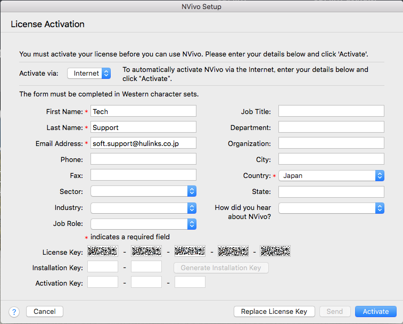
Task: Open the Country dropdown showing Japan
Action: tap(331, 175)
